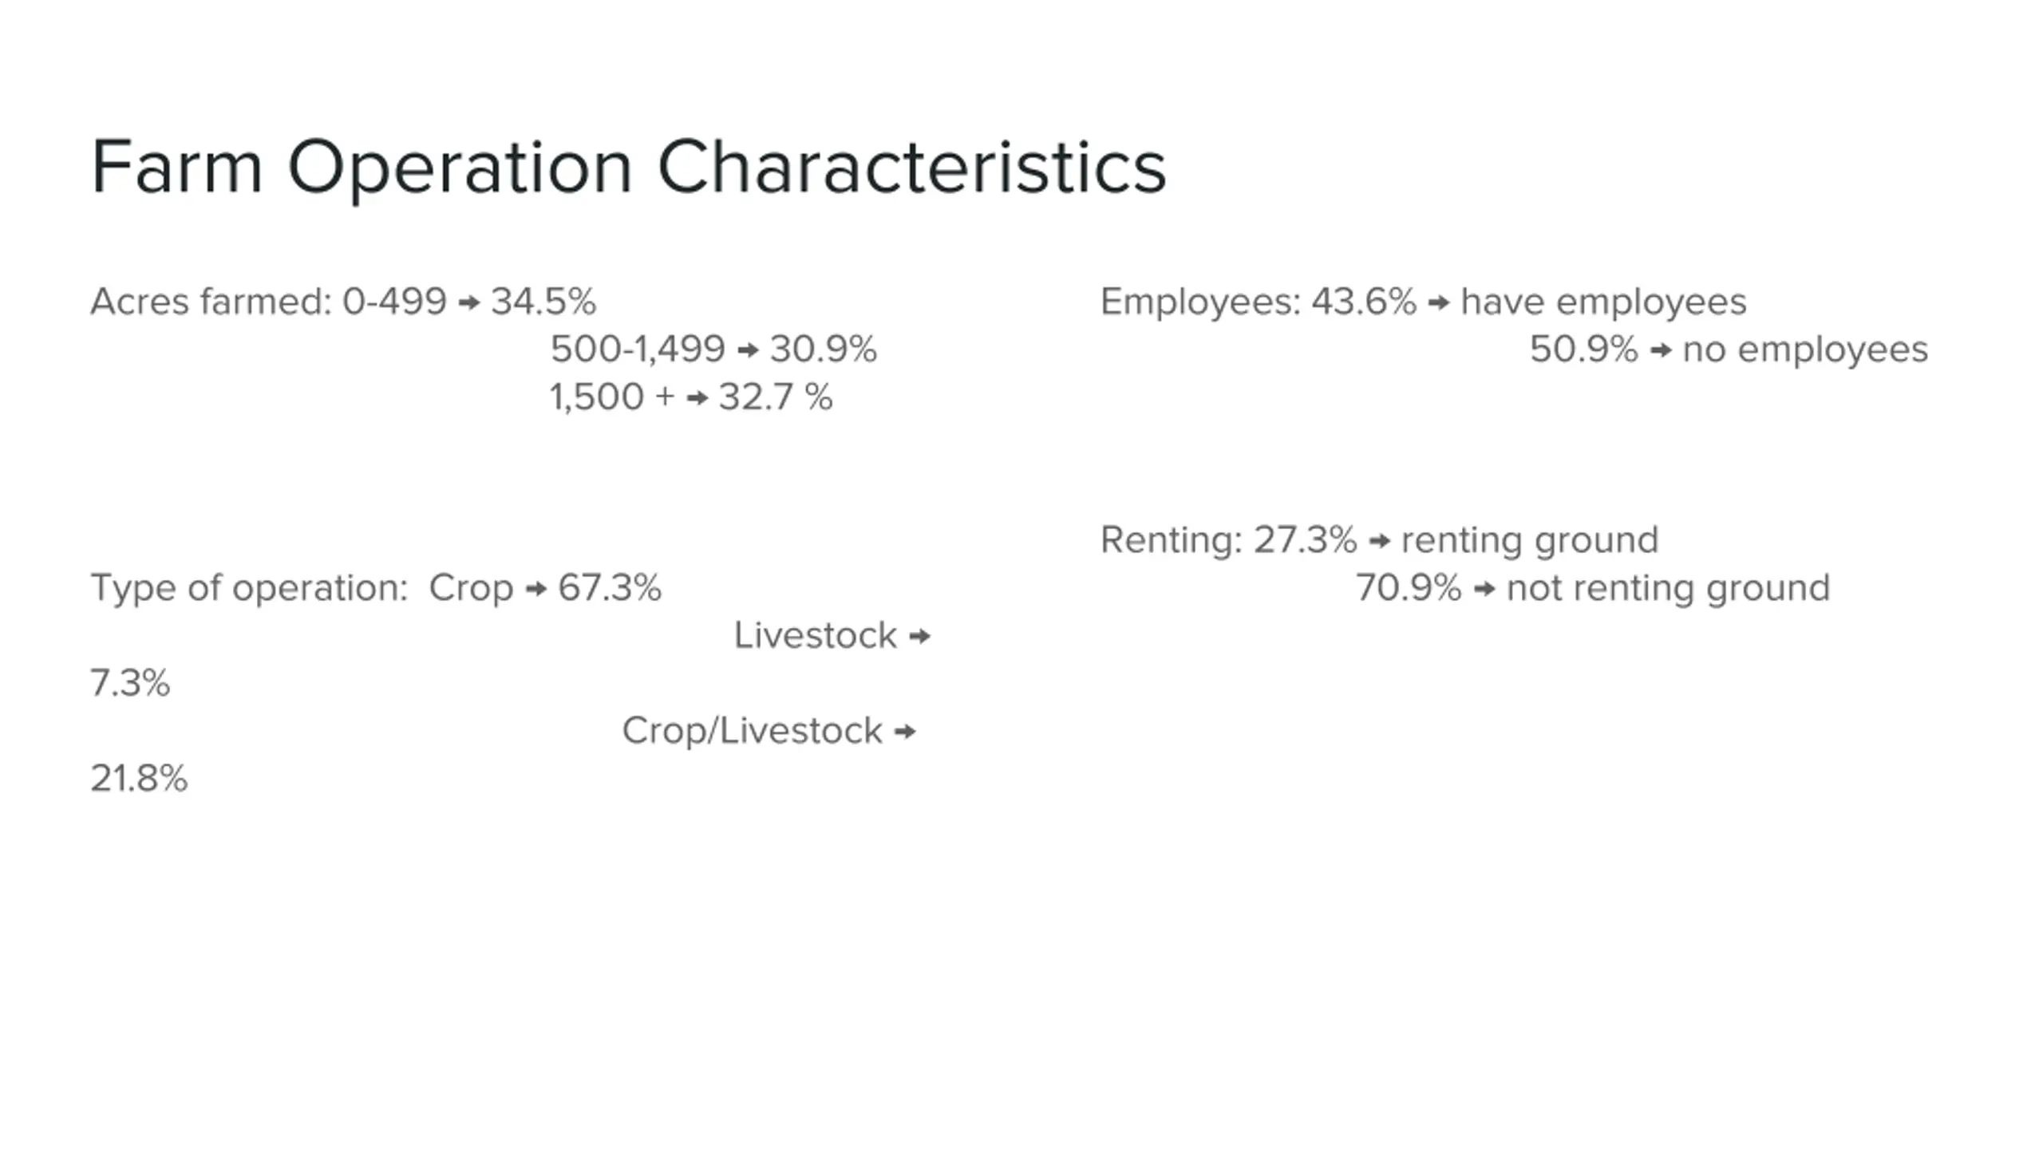The image size is (2043, 1149).
Task: Click the Type of operation label
Action: tap(249, 588)
